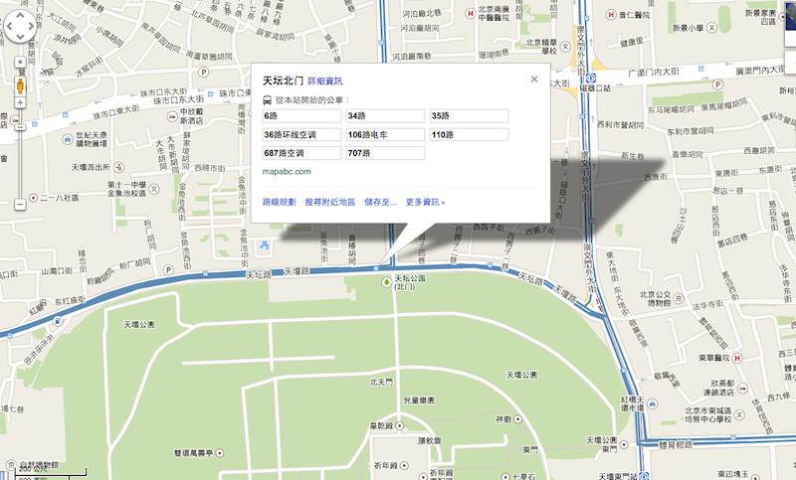796x480 pixels.
Task: Close the 天坛北门 info window
Action: tap(534, 80)
